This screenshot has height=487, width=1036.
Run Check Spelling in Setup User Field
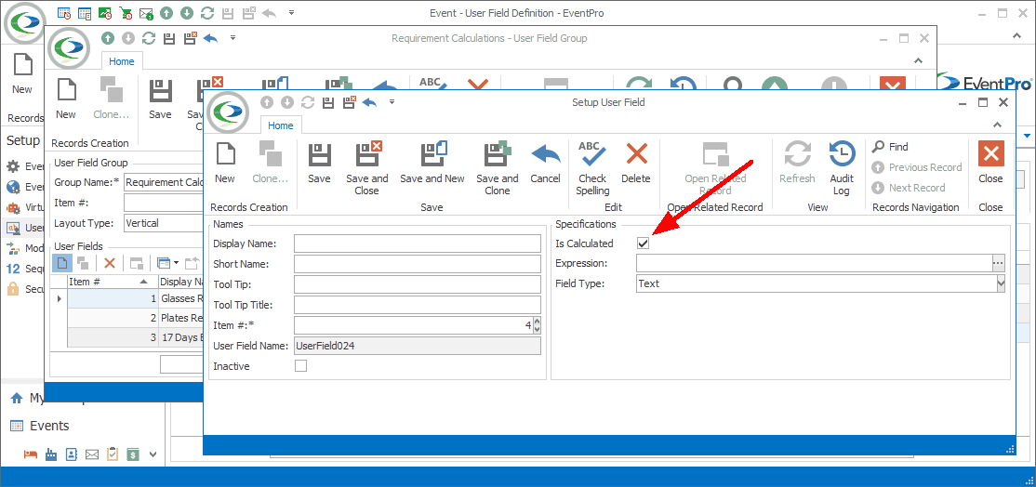(x=592, y=169)
